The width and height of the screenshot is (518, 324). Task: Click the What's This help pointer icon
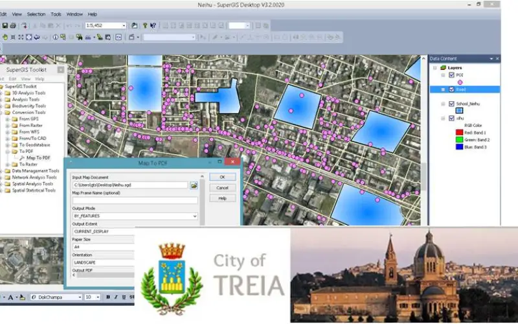tap(153, 25)
